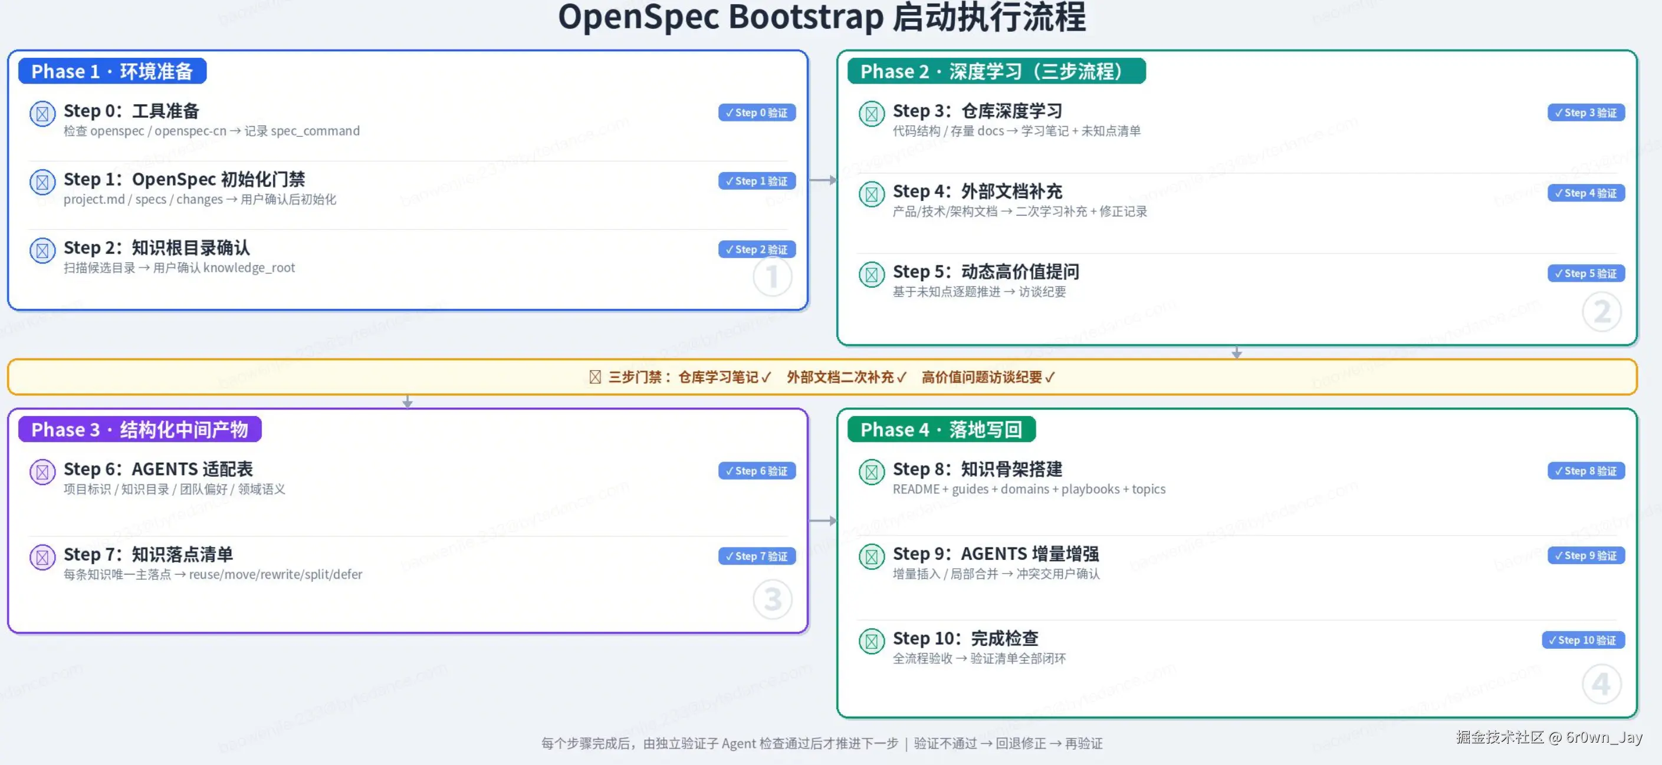Click the Phase 3 结构化中间产物 header tab
This screenshot has width=1662, height=765.
[x=139, y=429]
